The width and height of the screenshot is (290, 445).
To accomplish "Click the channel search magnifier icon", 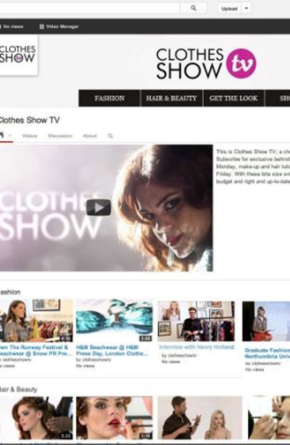I will (110, 136).
